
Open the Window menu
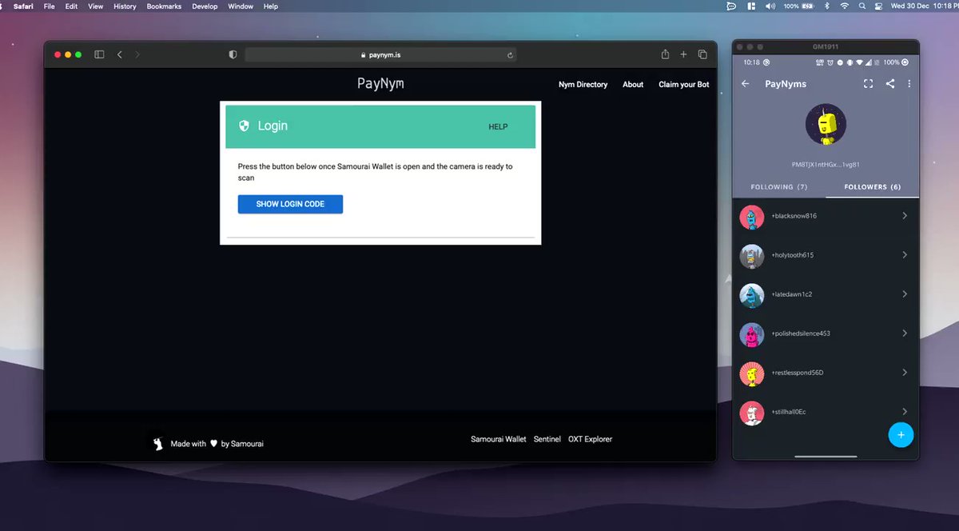click(x=241, y=6)
